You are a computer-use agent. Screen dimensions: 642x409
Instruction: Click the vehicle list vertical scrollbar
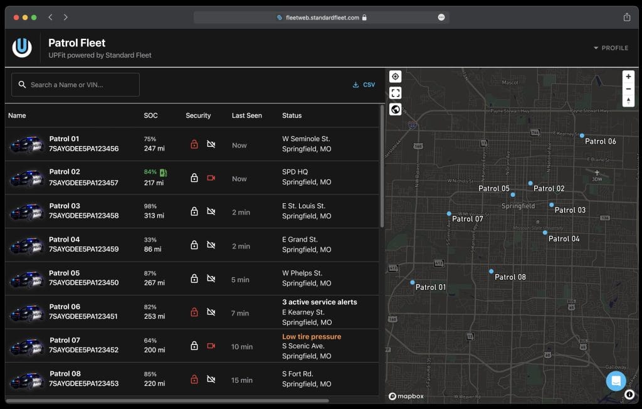[382, 166]
